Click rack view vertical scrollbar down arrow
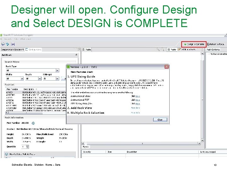The width and height of the screenshot is (227, 170). (x=202, y=140)
